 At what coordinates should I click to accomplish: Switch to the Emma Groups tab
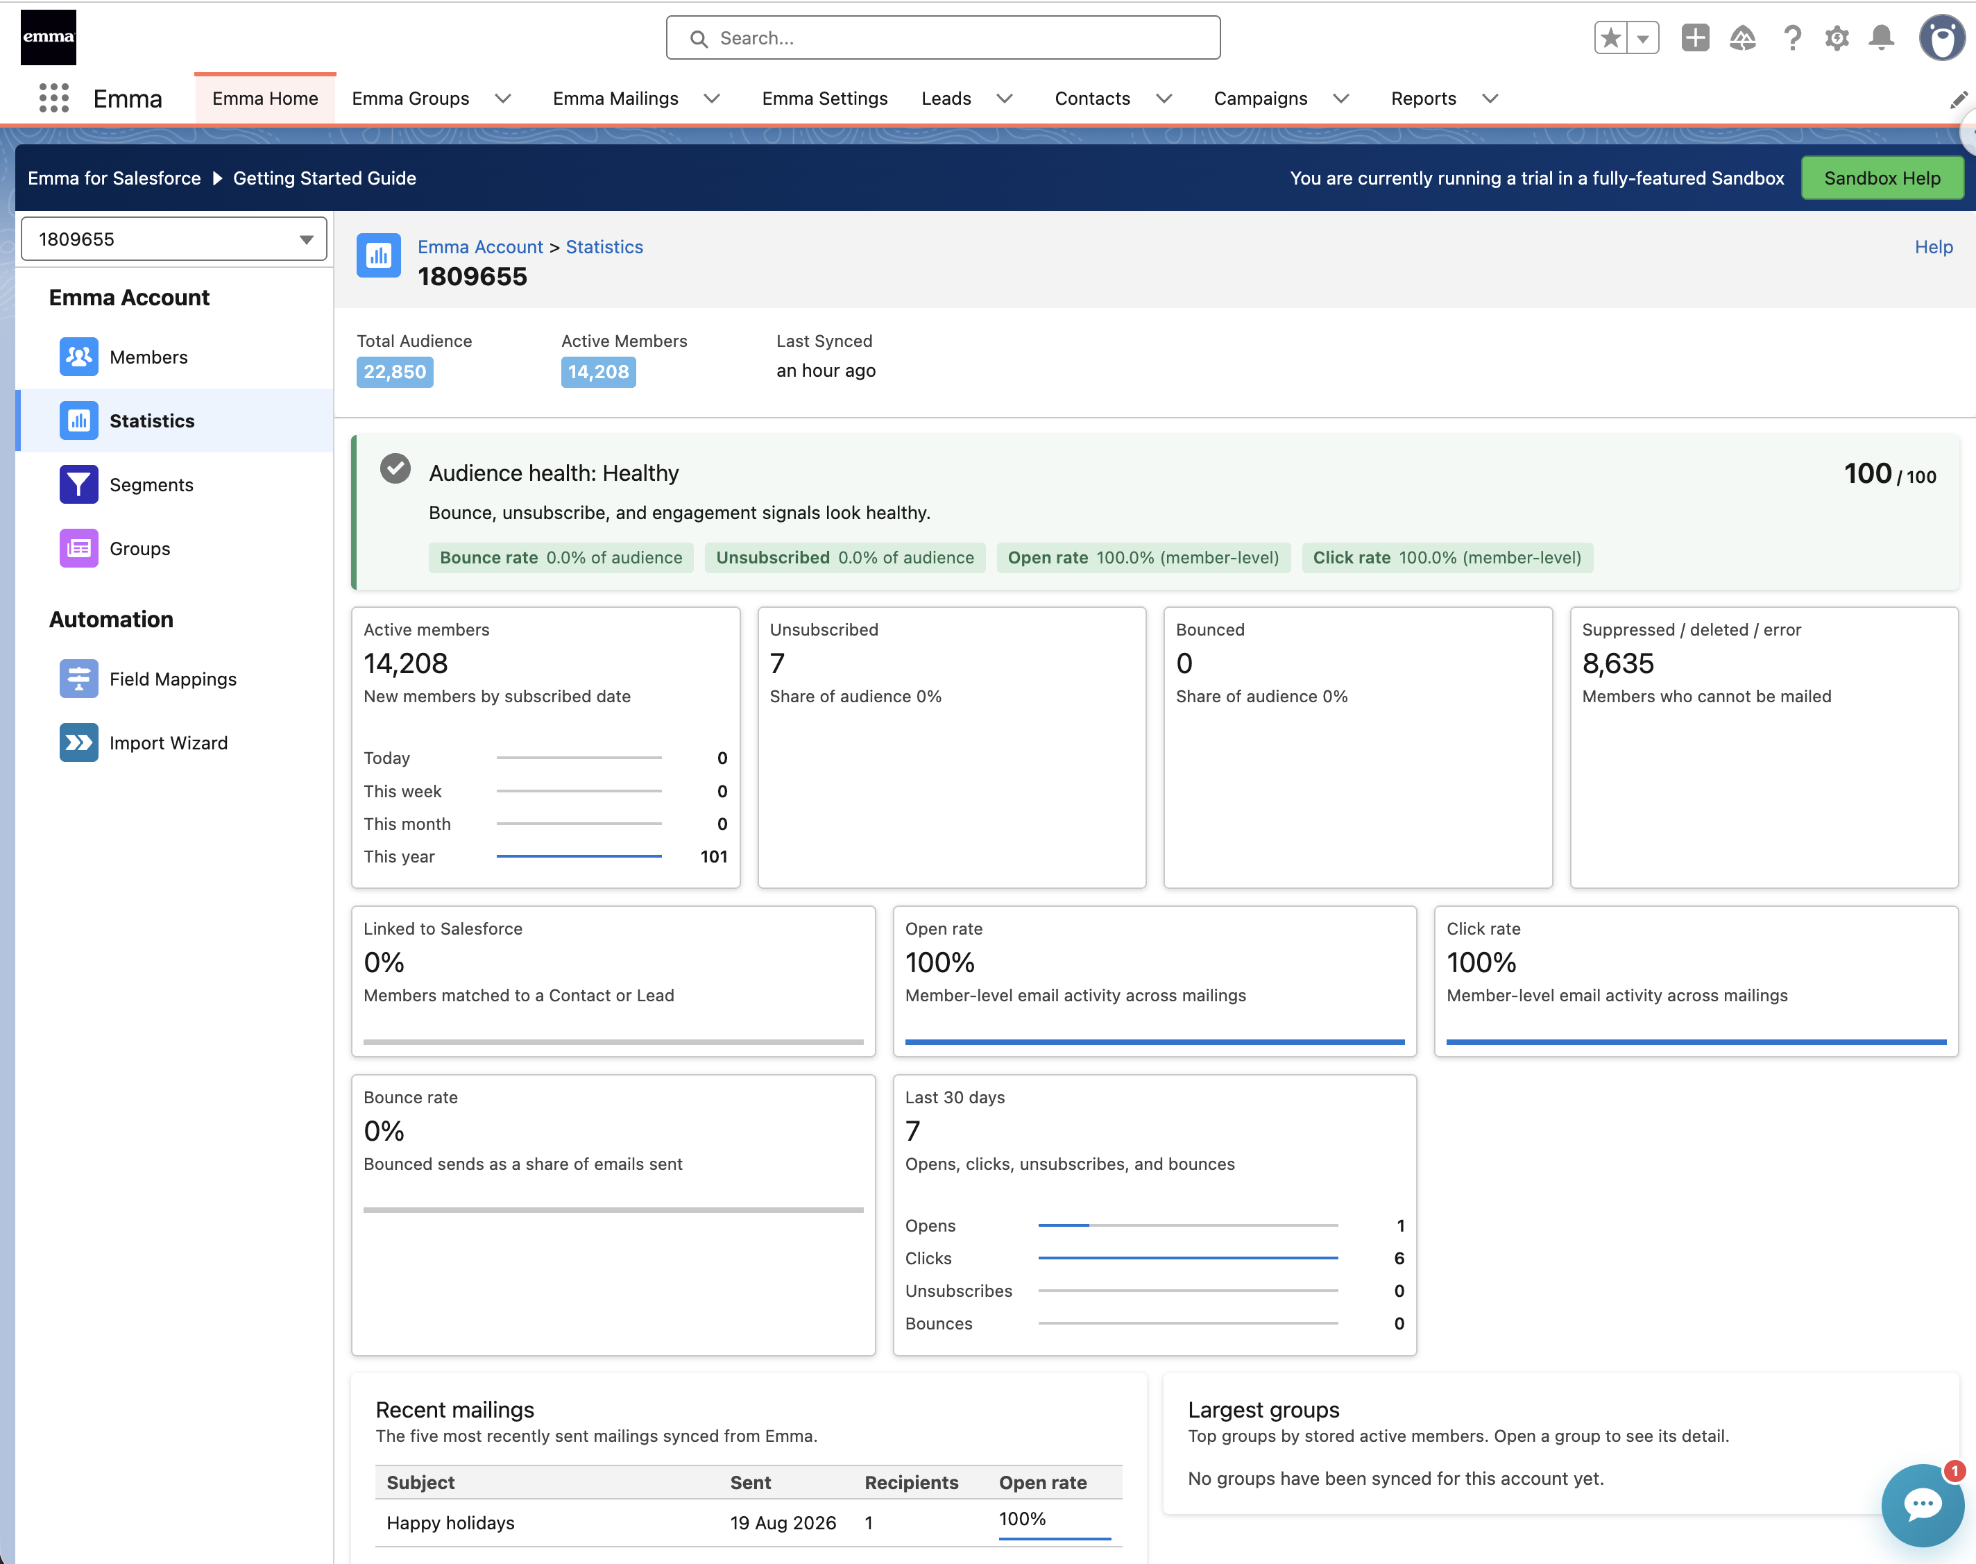(x=410, y=99)
